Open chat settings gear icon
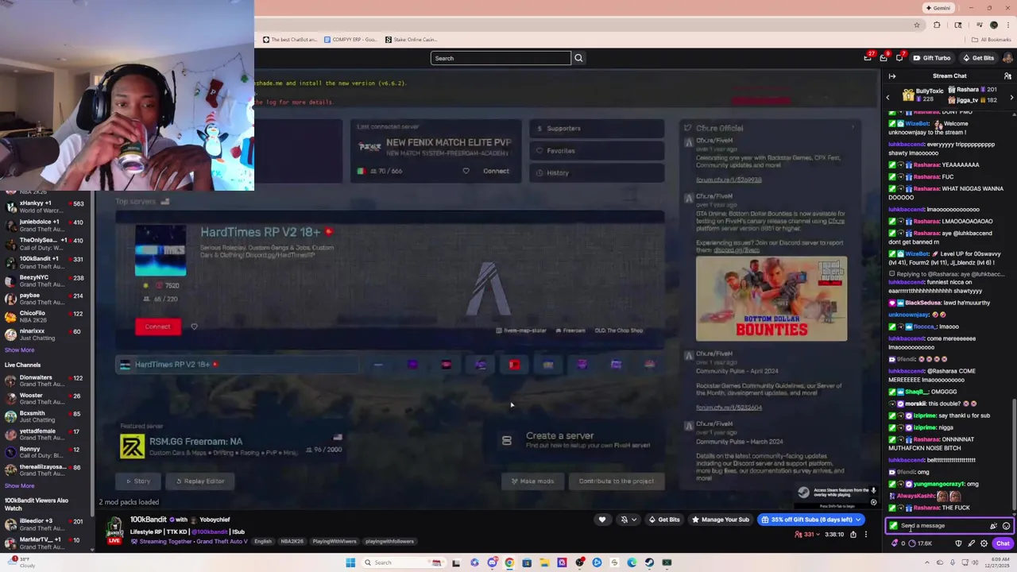The height and width of the screenshot is (572, 1017). pos(984,543)
